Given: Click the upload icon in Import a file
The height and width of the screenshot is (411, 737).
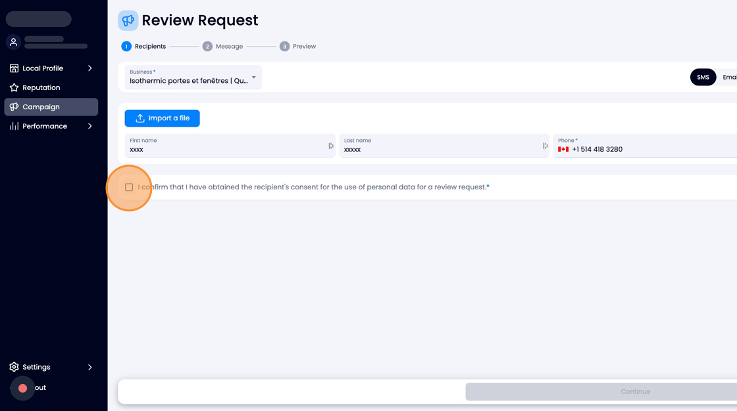Looking at the screenshot, I should [x=140, y=118].
